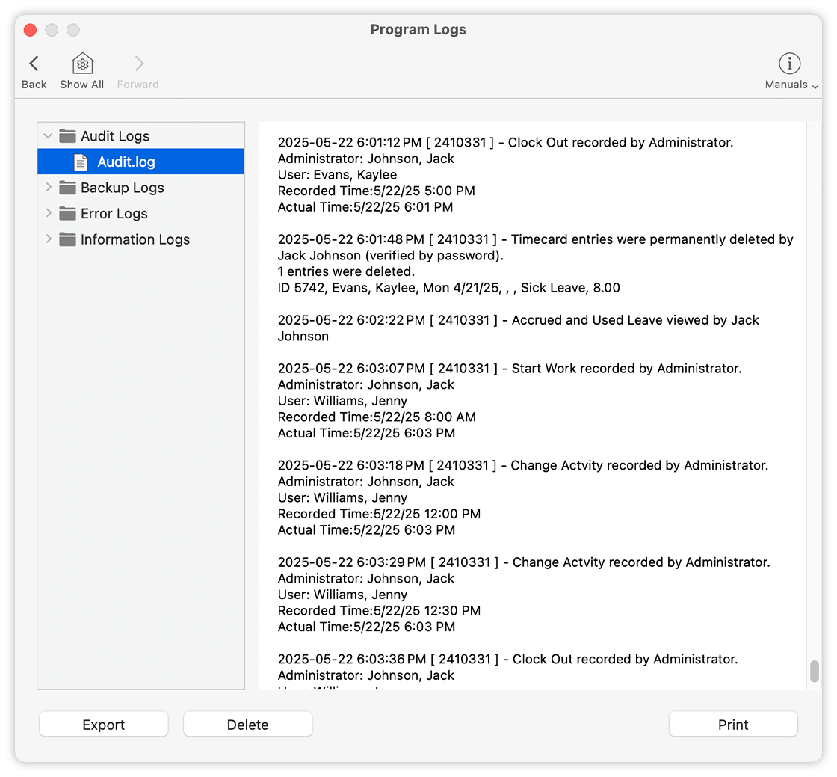Image resolution: width=837 pixels, height=777 pixels.
Task: Open the Show All preferences icon
Action: tap(82, 64)
